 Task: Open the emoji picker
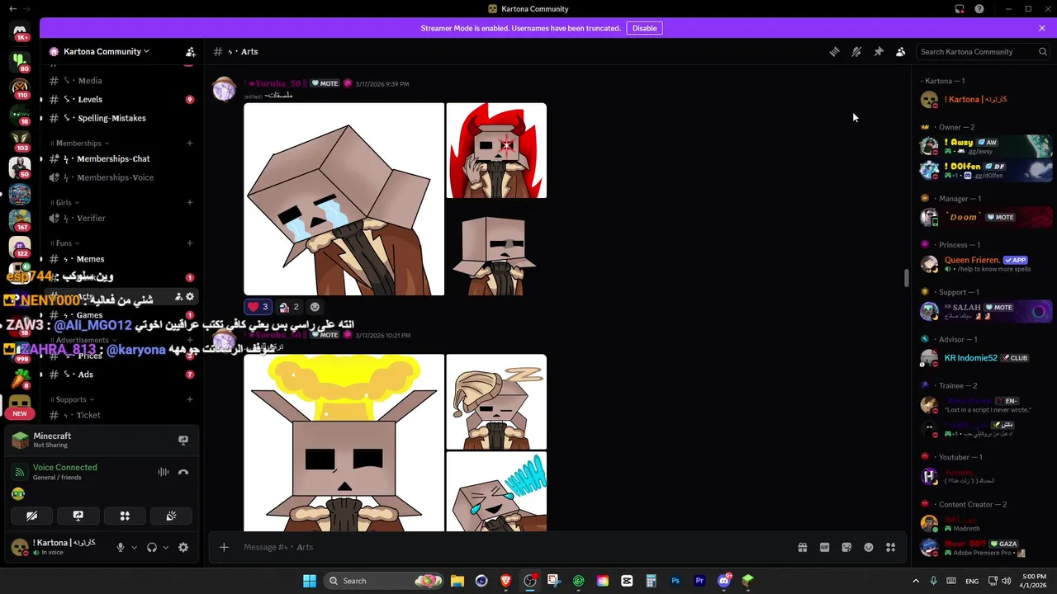coord(869,547)
